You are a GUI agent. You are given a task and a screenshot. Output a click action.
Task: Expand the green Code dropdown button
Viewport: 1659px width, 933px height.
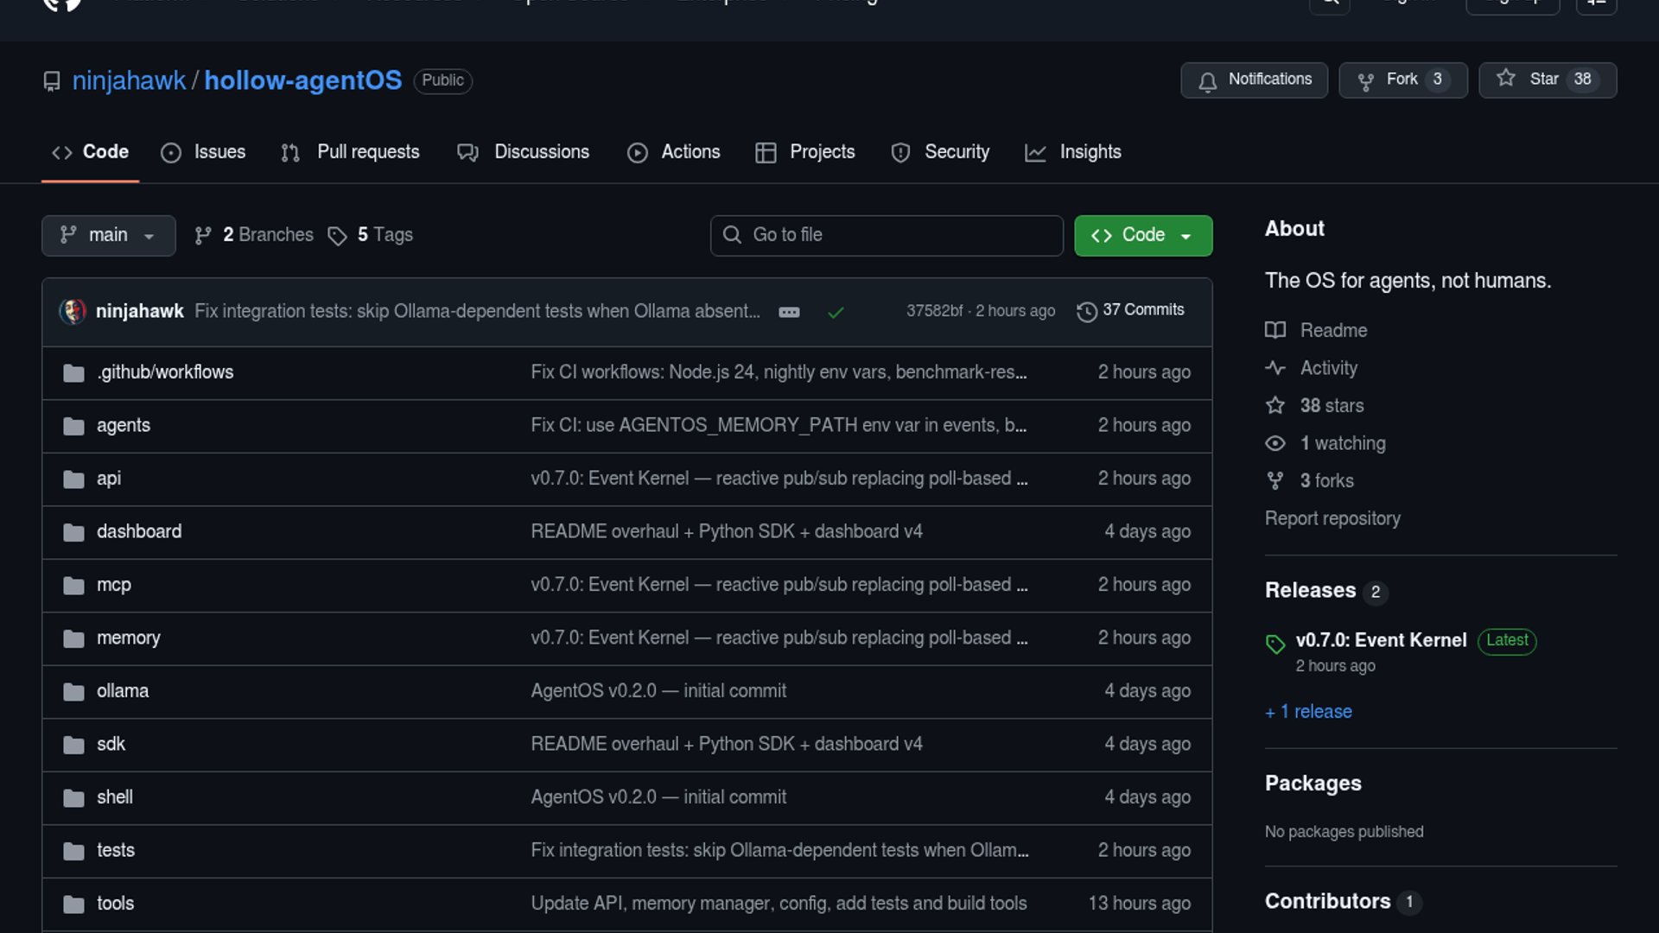coord(1142,235)
